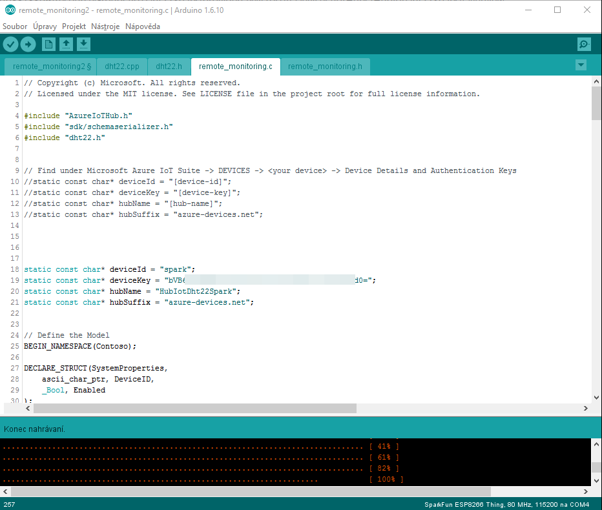This screenshot has height=510, width=602.
Task: Save the sketch using the Save icon
Action: point(84,44)
